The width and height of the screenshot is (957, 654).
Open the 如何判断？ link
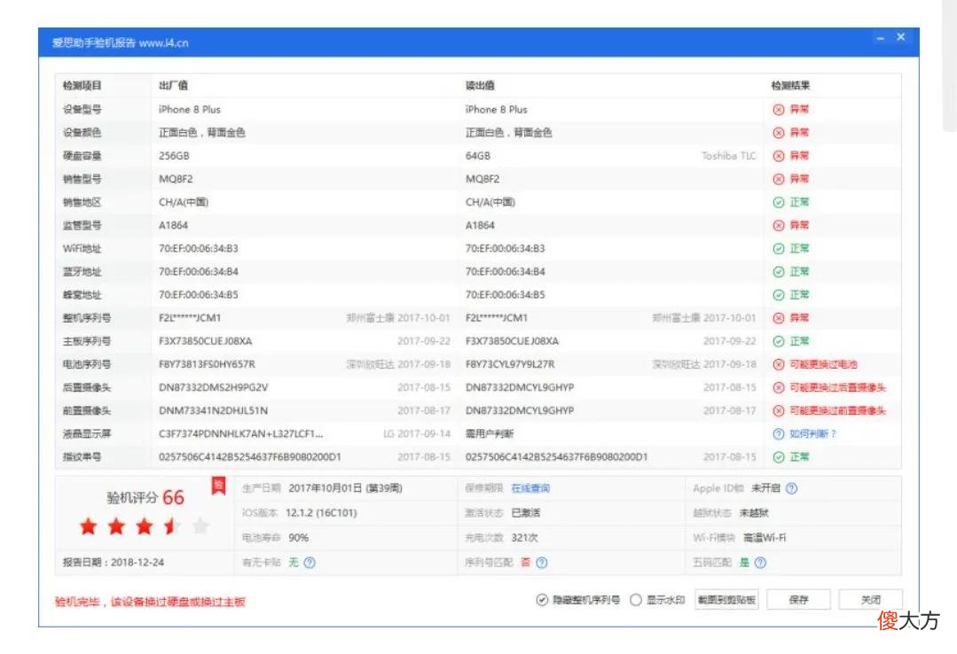click(812, 434)
